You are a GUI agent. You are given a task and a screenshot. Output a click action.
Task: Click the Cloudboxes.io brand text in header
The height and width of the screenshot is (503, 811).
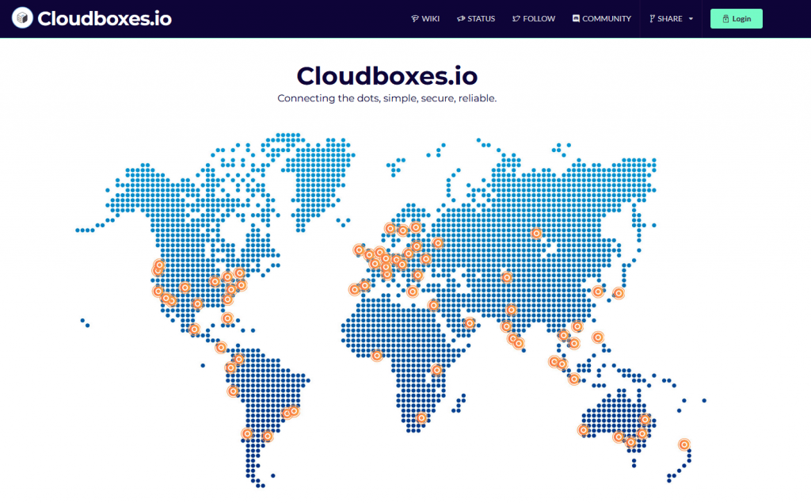pyautogui.click(x=105, y=19)
